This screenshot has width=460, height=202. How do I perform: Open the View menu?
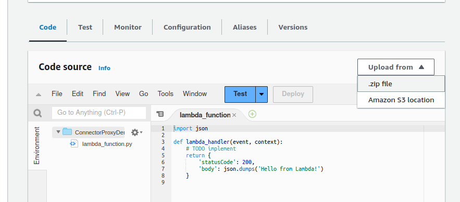122,94
